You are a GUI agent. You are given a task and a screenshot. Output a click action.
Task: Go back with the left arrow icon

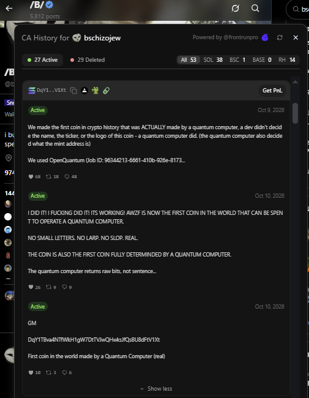click(9, 9)
